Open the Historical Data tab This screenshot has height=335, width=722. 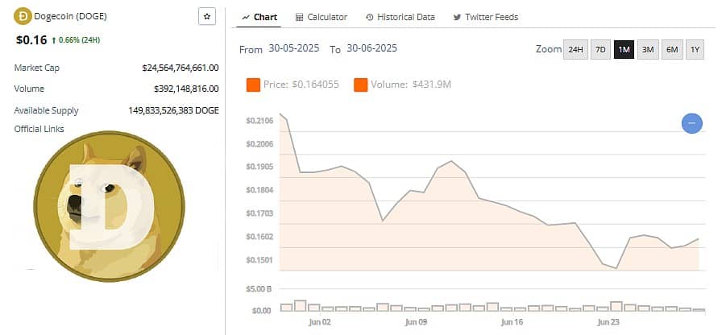[x=400, y=17]
